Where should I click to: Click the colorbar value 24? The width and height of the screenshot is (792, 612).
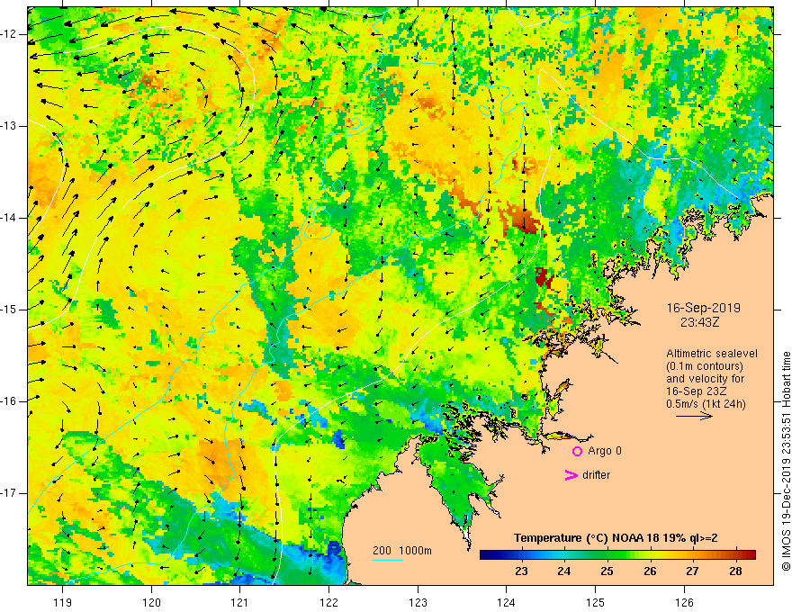point(564,571)
